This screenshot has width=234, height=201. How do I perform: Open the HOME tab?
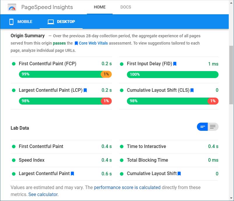tap(100, 7)
